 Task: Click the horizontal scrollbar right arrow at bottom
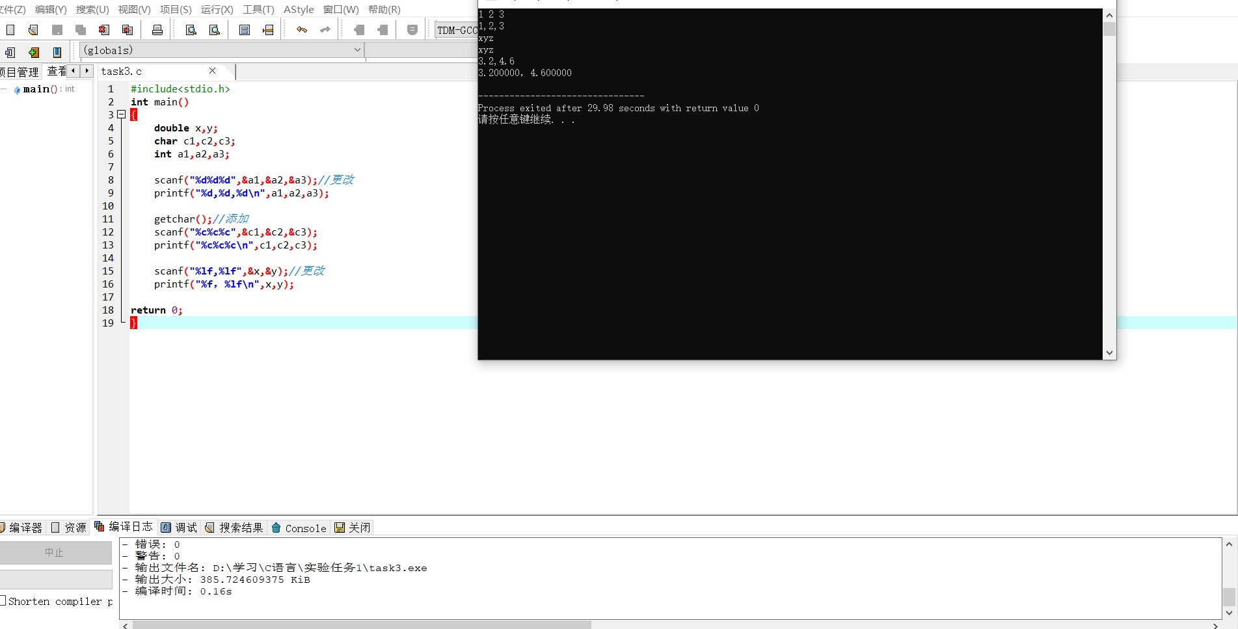(1215, 625)
